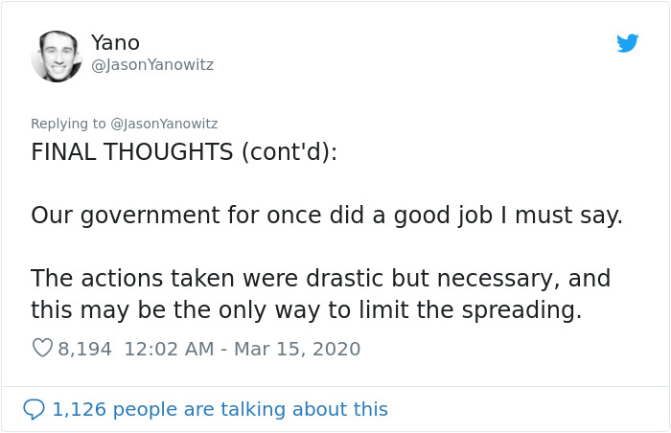Click the 'FINAL THOUGHTS (cont'd):' heading text
The image size is (671, 433).
[x=184, y=152]
